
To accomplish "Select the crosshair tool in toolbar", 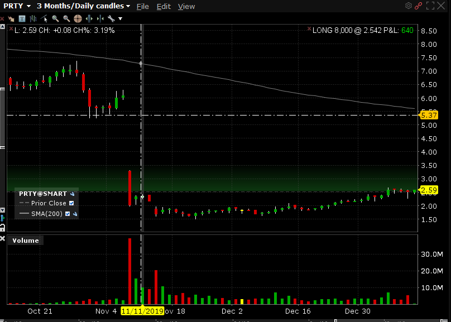I will coord(78,18).
